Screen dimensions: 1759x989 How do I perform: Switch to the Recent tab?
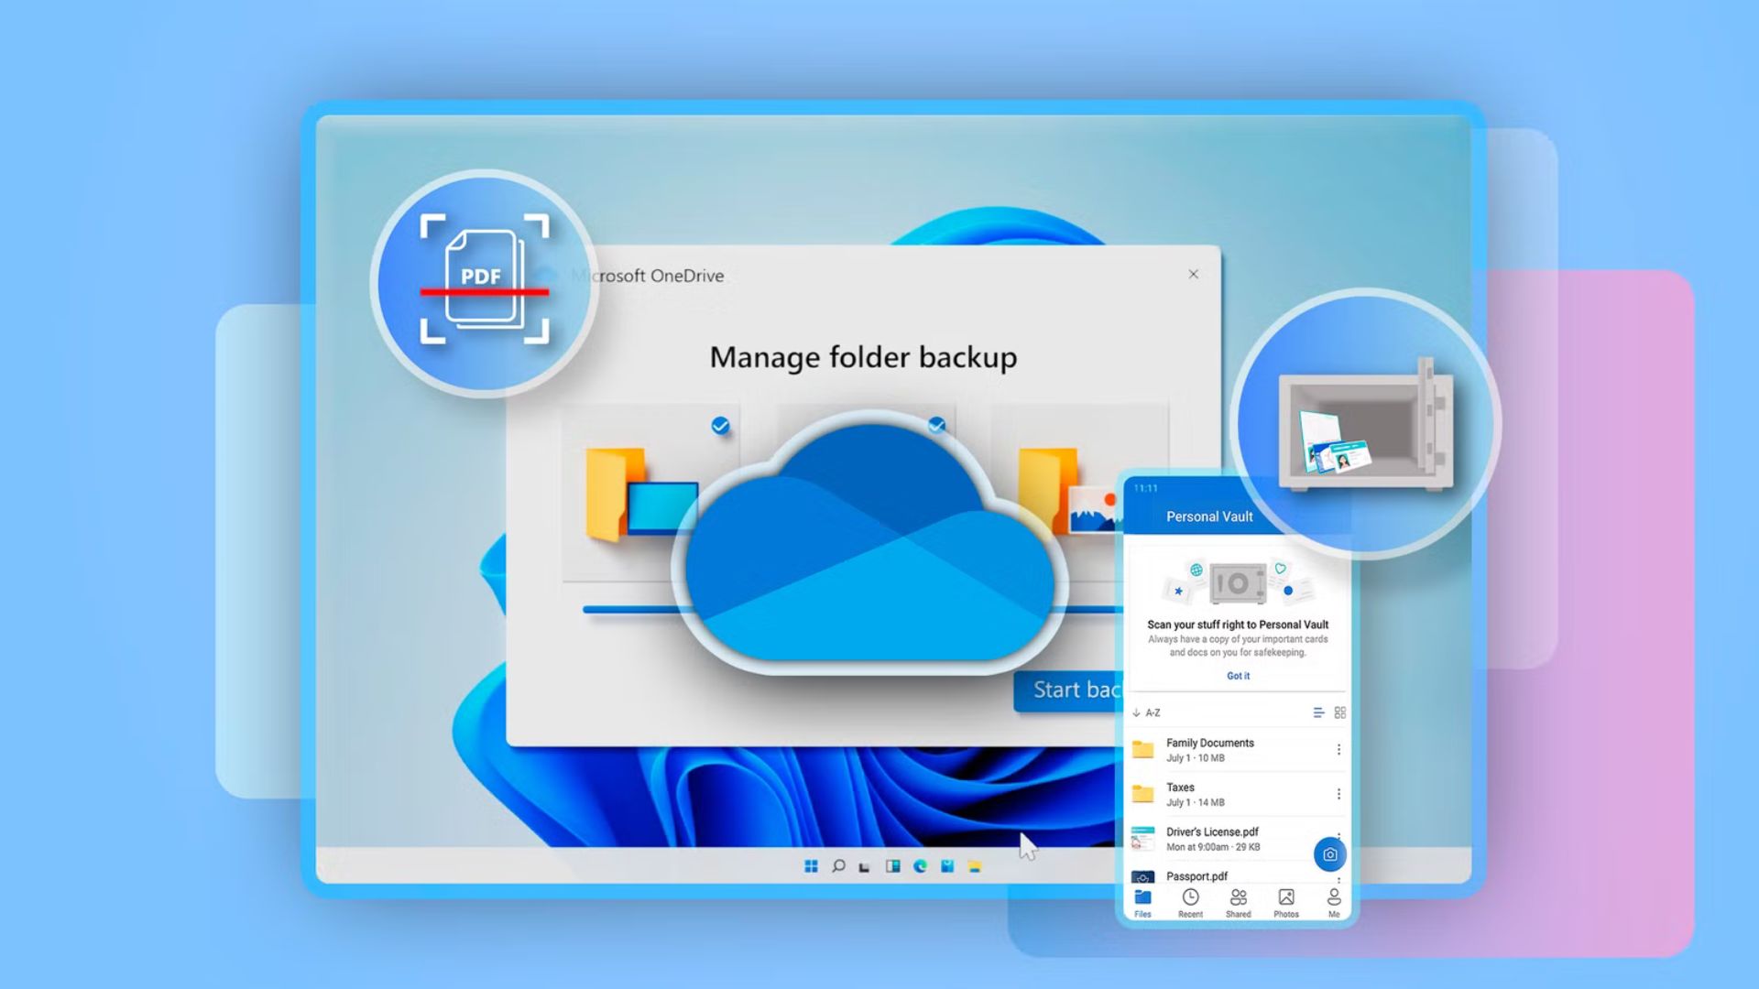coord(1190,902)
